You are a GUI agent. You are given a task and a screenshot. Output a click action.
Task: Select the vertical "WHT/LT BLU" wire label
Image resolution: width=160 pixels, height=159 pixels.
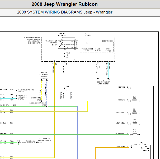tap(107, 71)
